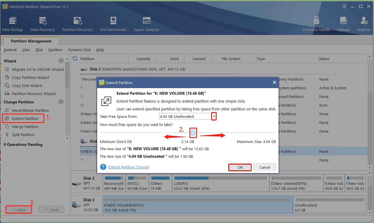Screen dimensions: 374x223
Task: Click the Extend Partition dialog help question icon
Action: (x=103, y=167)
